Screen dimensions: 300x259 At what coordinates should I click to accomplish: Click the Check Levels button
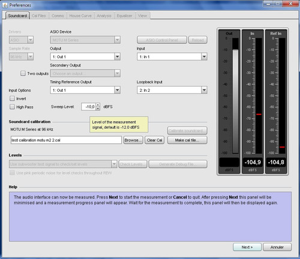point(133,164)
